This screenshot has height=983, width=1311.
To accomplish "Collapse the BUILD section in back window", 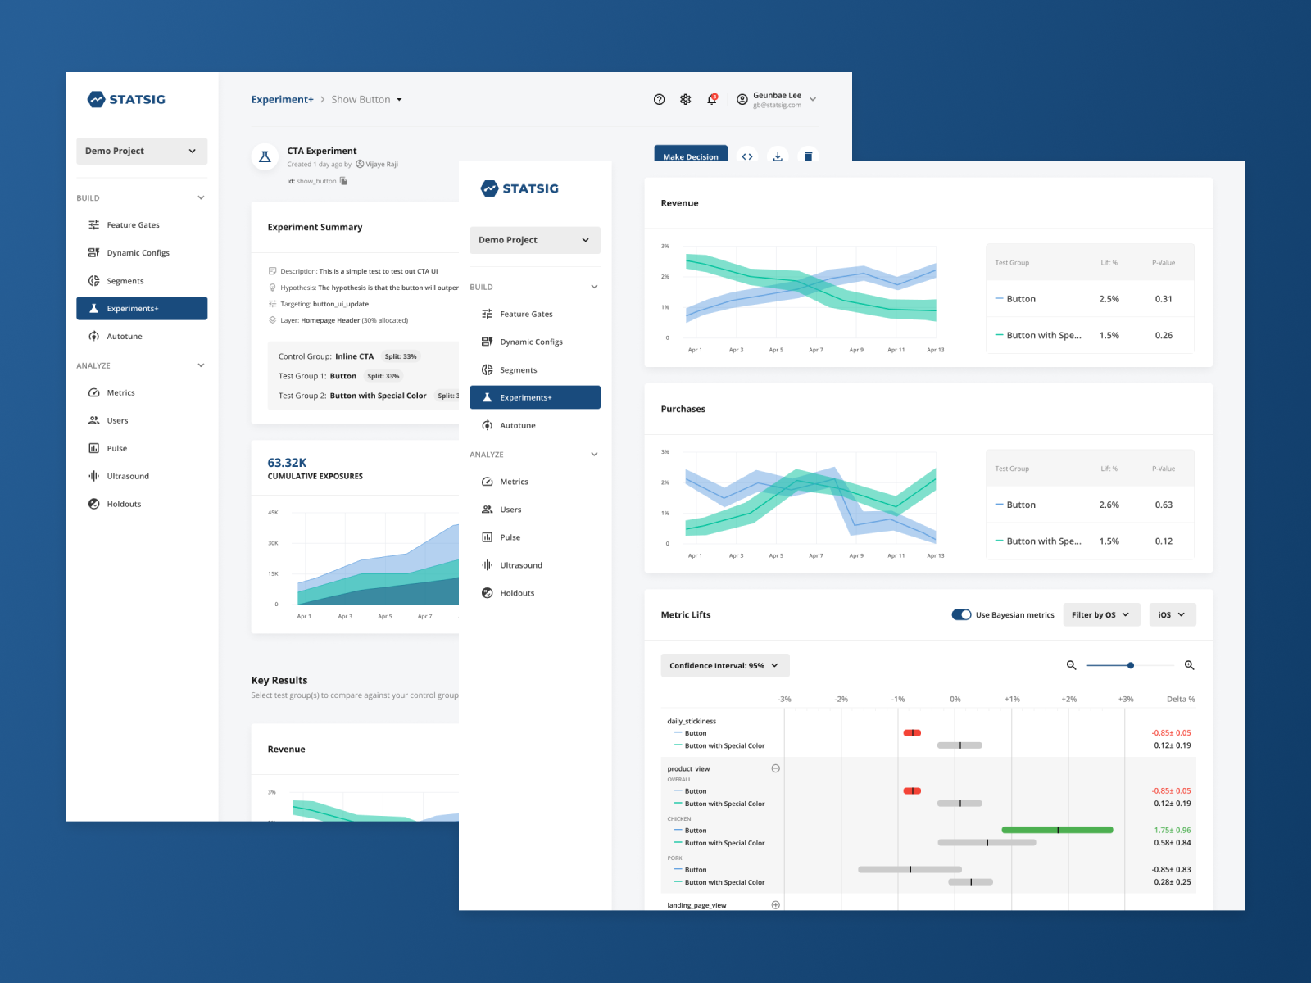I will (x=201, y=197).
